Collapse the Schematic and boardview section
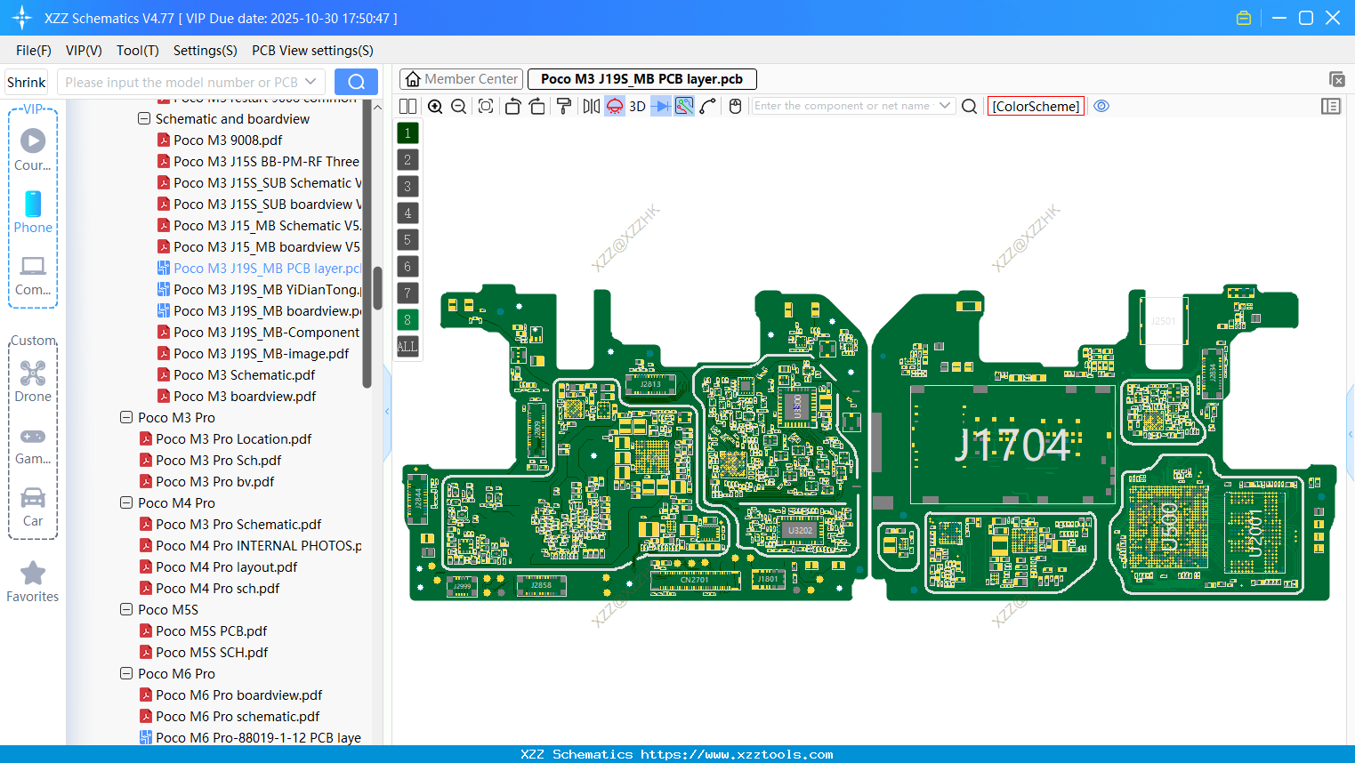Screen dimensions: 1355x763 pyautogui.click(x=144, y=118)
